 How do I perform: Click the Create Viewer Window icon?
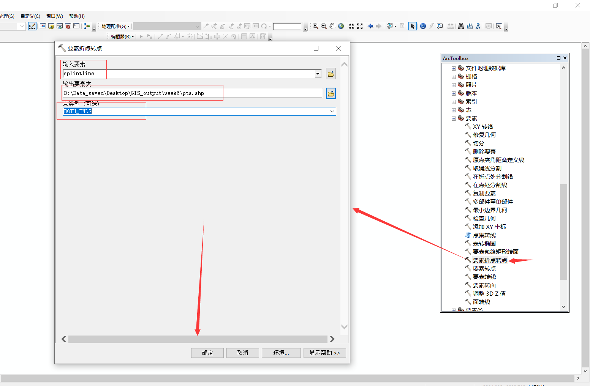(x=499, y=26)
